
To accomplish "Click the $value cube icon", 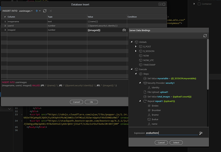I will (x=149, y=119).
